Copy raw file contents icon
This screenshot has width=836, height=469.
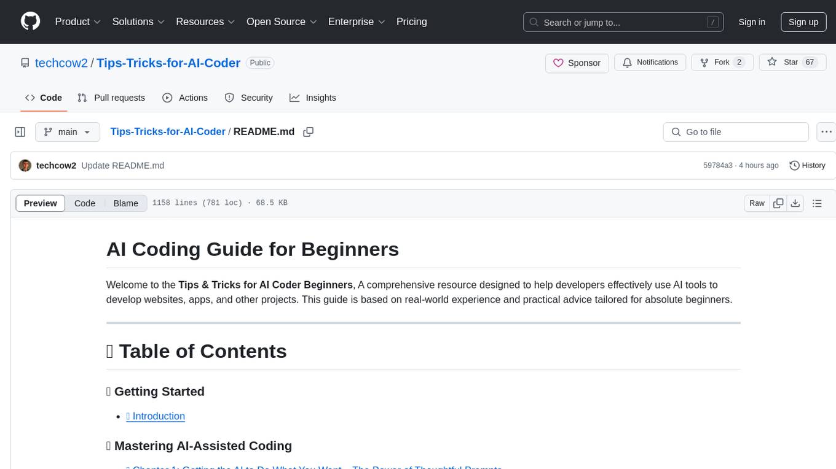(x=778, y=203)
